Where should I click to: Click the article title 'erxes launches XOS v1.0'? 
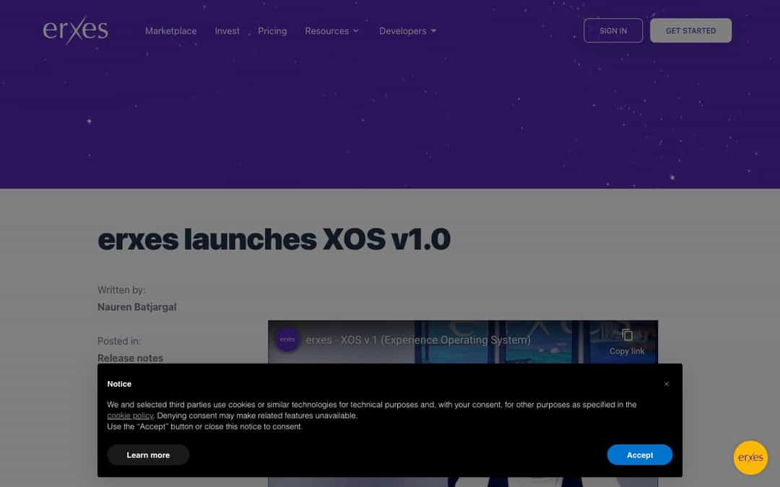pos(274,239)
